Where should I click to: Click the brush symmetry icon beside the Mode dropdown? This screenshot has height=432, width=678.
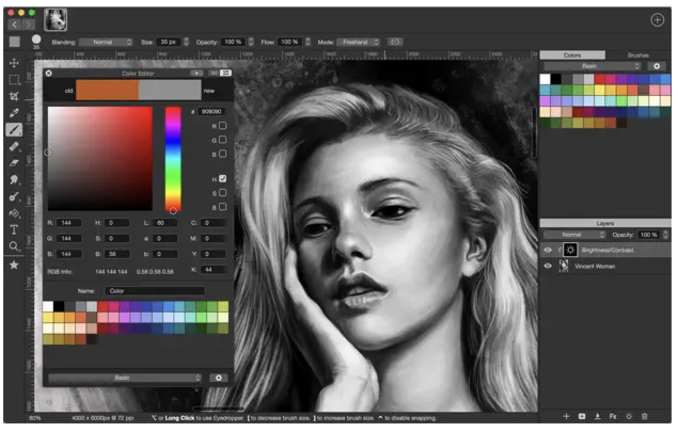(x=395, y=42)
